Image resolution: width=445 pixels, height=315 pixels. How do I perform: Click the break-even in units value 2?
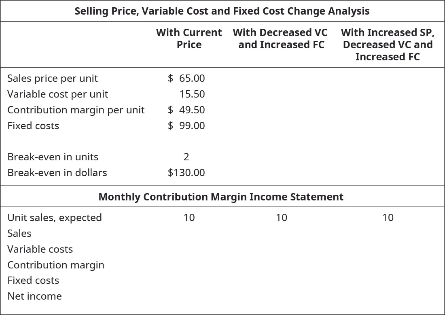coord(186,157)
